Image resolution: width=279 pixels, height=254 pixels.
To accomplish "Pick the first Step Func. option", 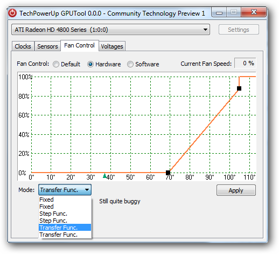I will [x=65, y=214].
